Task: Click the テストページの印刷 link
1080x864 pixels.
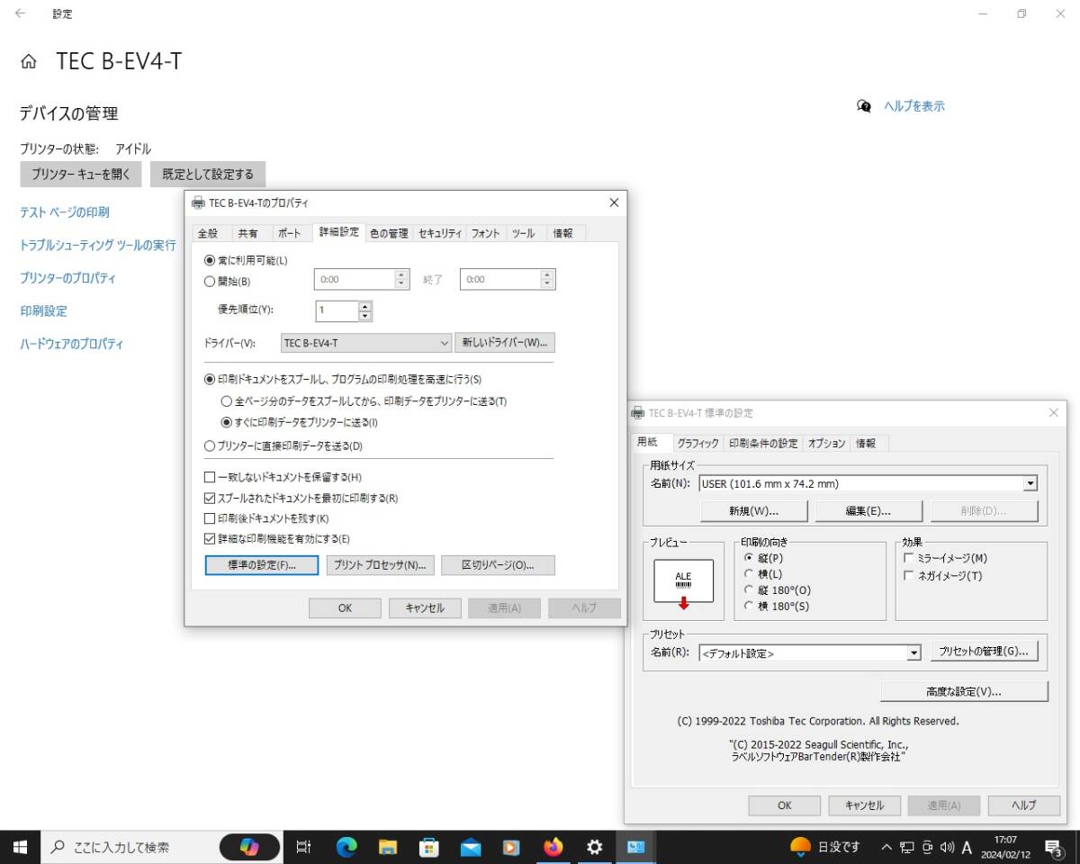Action: [65, 212]
